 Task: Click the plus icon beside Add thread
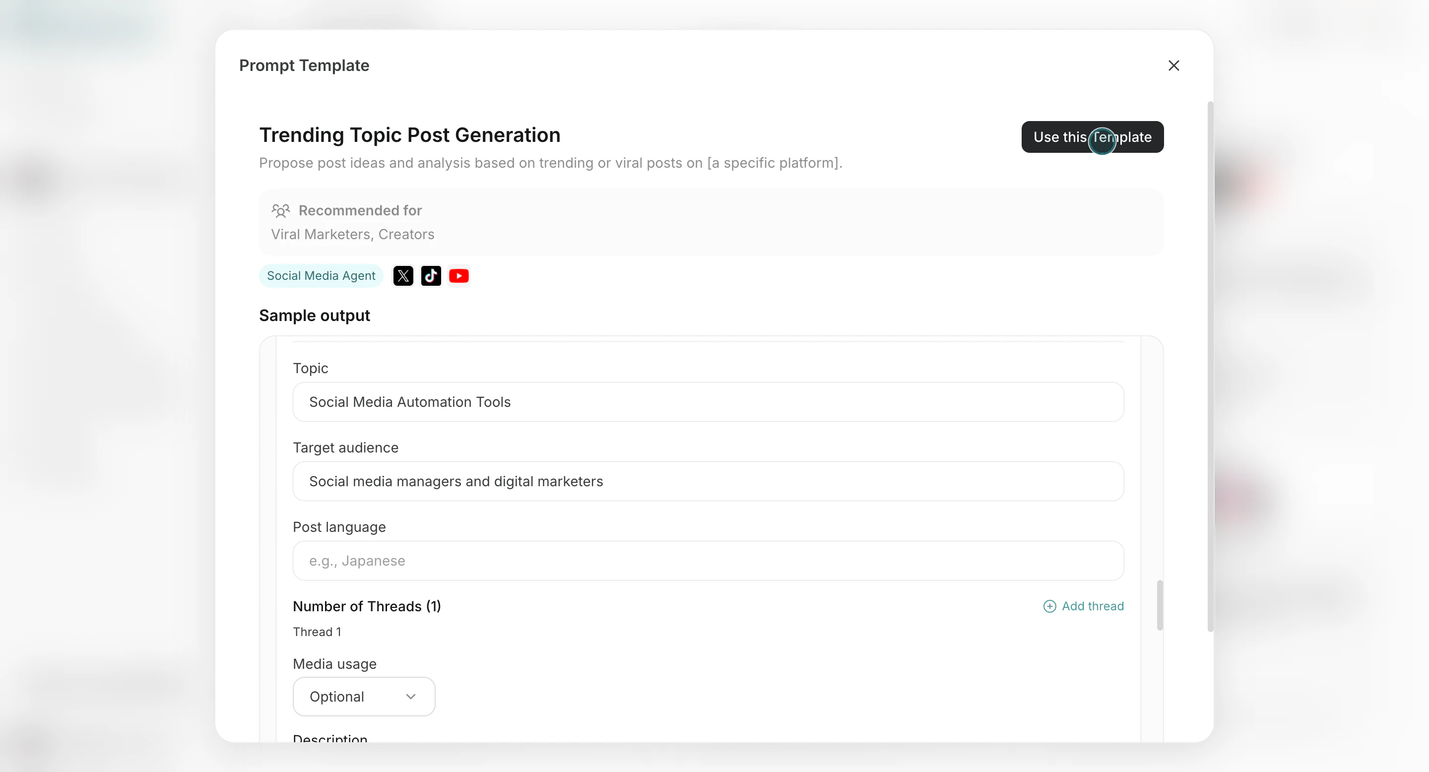(1049, 606)
